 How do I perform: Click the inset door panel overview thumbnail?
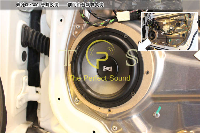170,31
